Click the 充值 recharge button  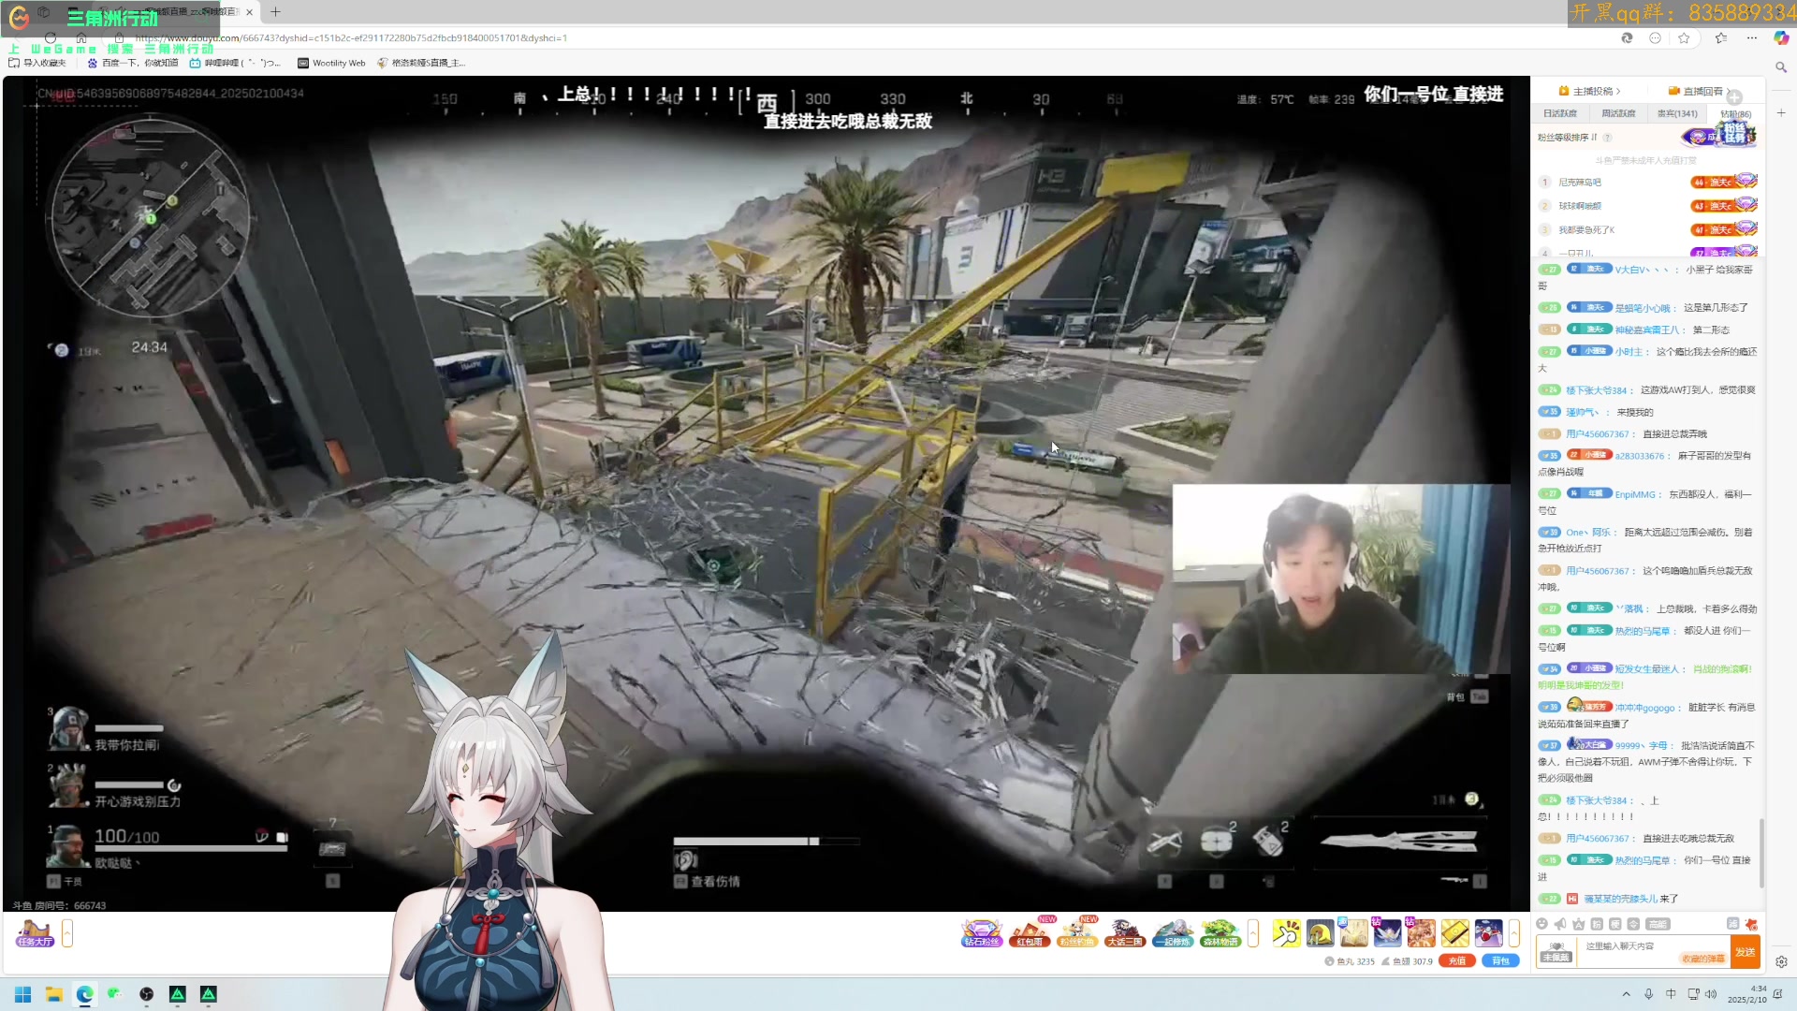pyautogui.click(x=1457, y=961)
